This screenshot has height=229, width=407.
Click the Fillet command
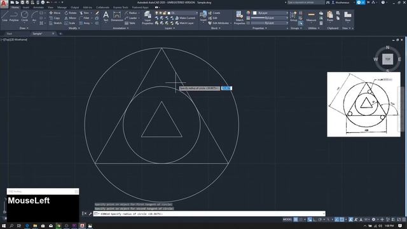point(85,18)
